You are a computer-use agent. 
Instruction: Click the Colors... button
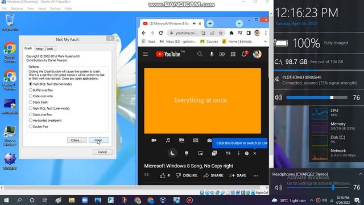[77, 140]
